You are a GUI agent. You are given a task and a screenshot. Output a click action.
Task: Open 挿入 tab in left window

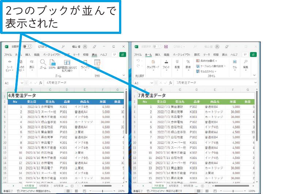(x=28, y=55)
